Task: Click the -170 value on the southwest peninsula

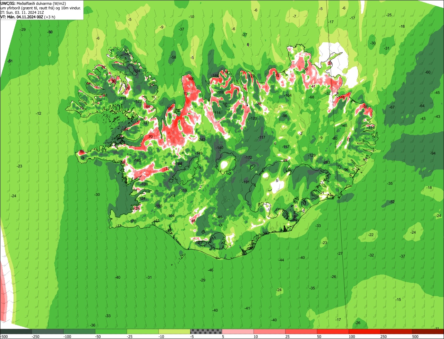Action: tap(133, 221)
